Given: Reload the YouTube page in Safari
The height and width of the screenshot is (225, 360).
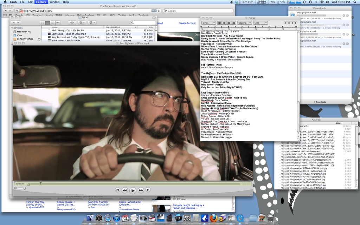Looking at the screenshot, I should [159, 11].
